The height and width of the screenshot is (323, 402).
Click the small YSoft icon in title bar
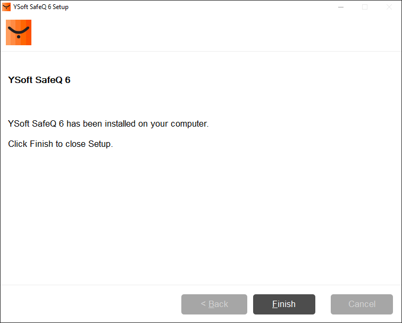6,7
